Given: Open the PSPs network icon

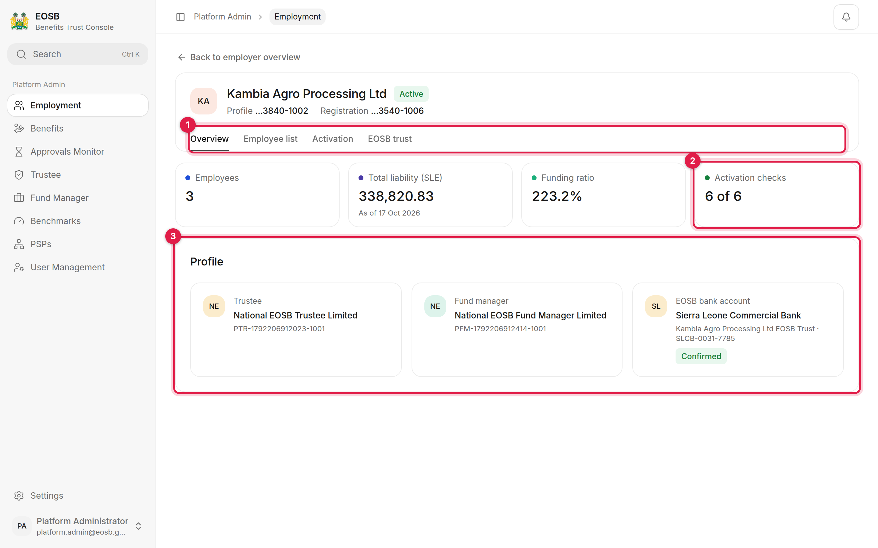Looking at the screenshot, I should coord(19,244).
